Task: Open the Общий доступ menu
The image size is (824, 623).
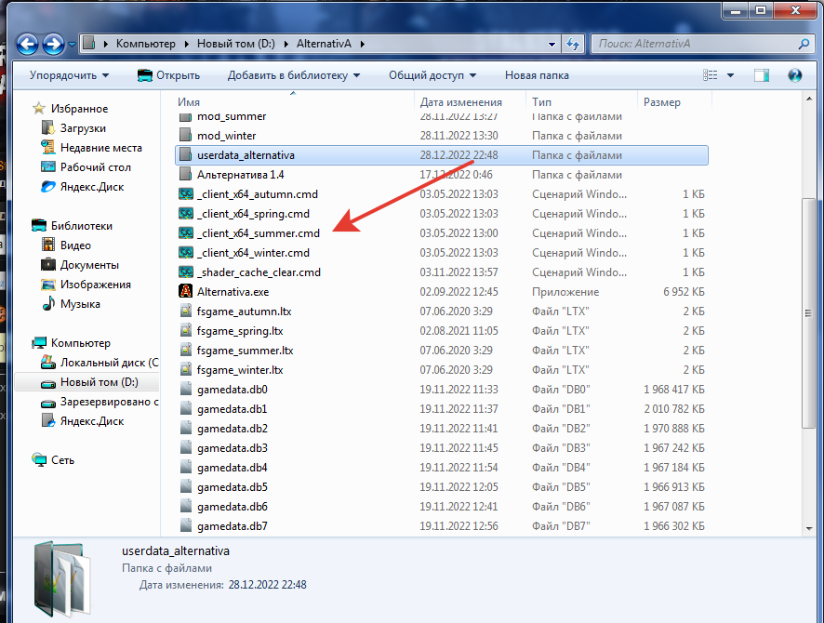Action: (x=432, y=75)
